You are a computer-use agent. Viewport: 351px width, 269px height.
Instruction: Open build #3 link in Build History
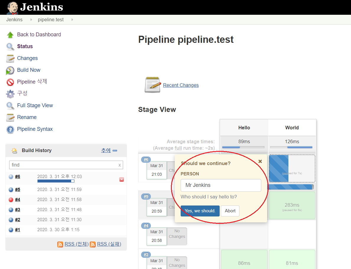tap(18, 210)
